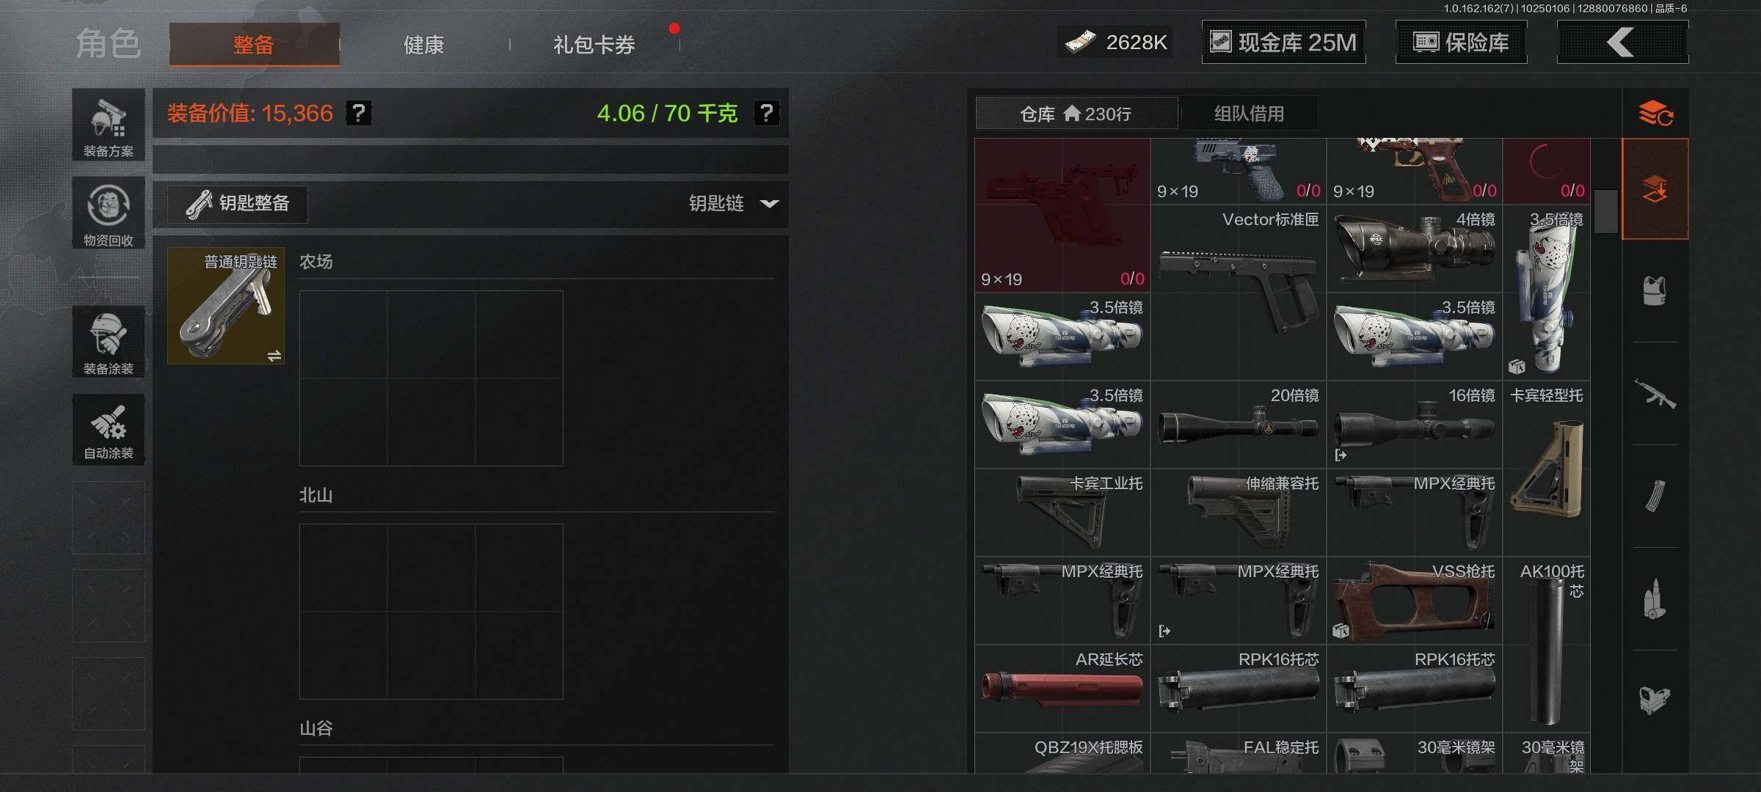
Task: Open the 物资回收 recycle icon
Action: (109, 213)
